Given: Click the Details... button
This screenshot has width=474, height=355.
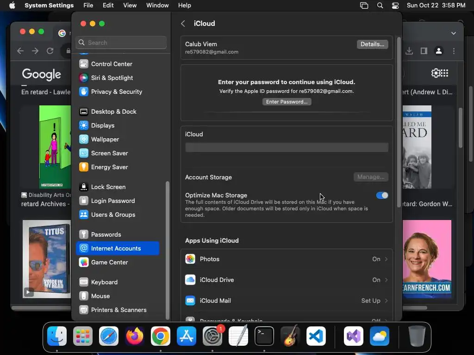Looking at the screenshot, I should (373, 44).
